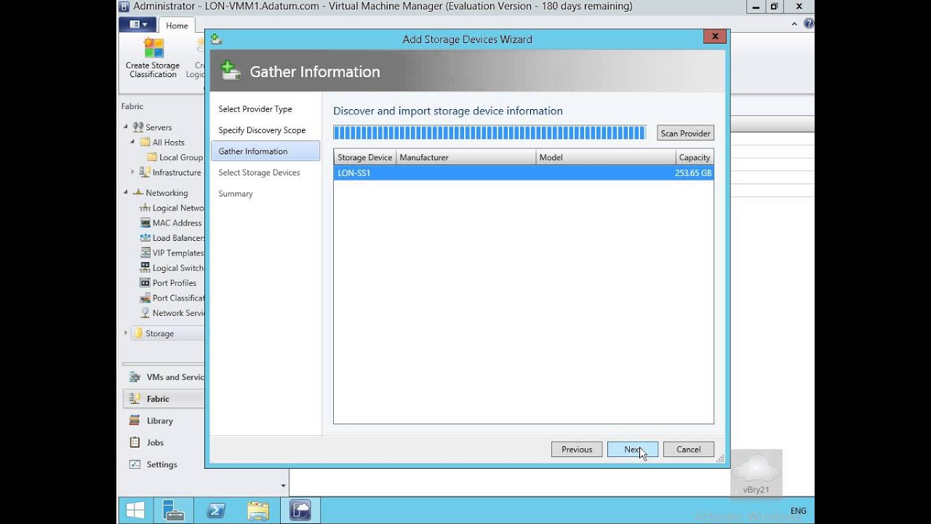Select the VIP Templates icon
Viewport: 931px width, 524px height.
pos(145,253)
